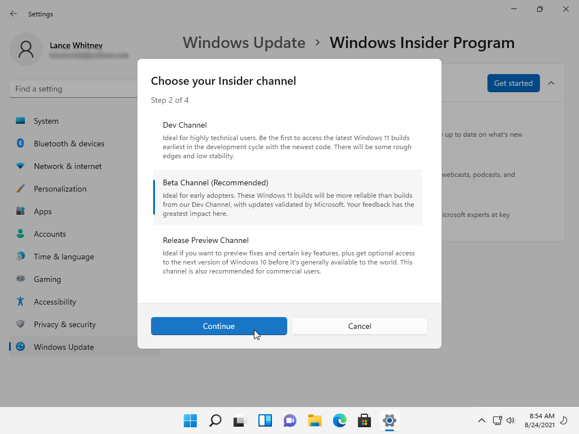This screenshot has width=579, height=434.
Task: Navigate to Network & internet category
Action: click(x=68, y=166)
